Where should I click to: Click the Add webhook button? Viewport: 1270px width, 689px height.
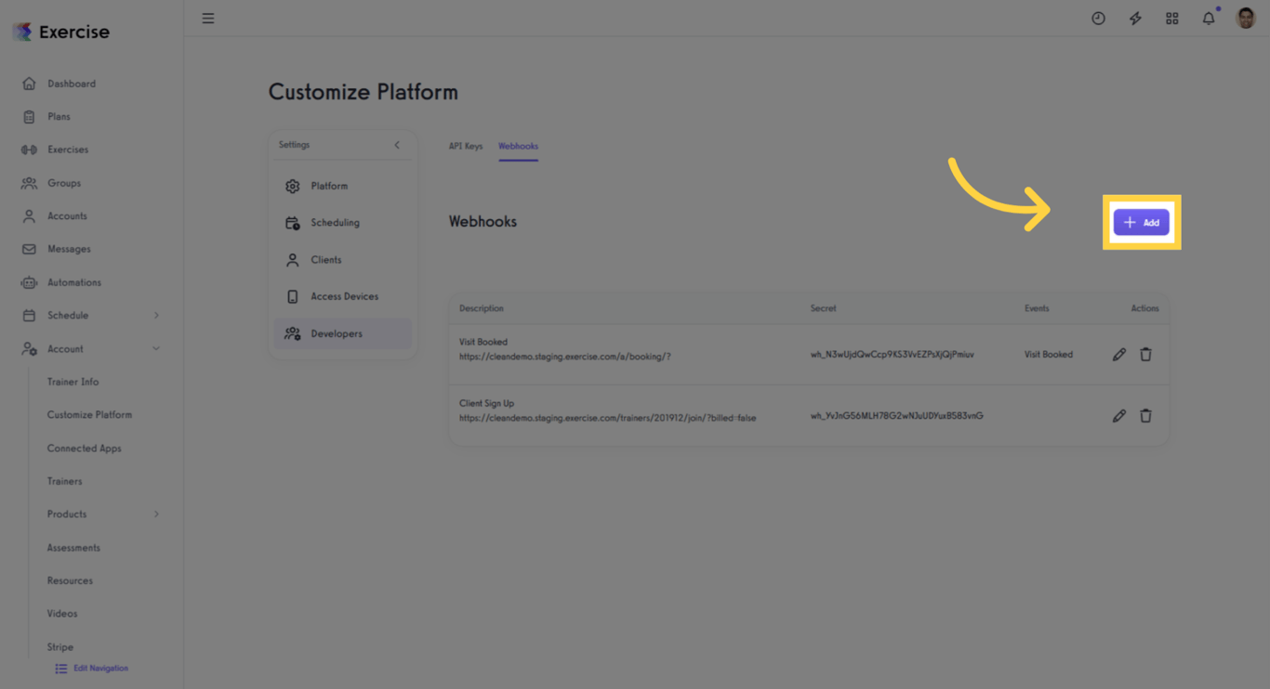coord(1142,222)
